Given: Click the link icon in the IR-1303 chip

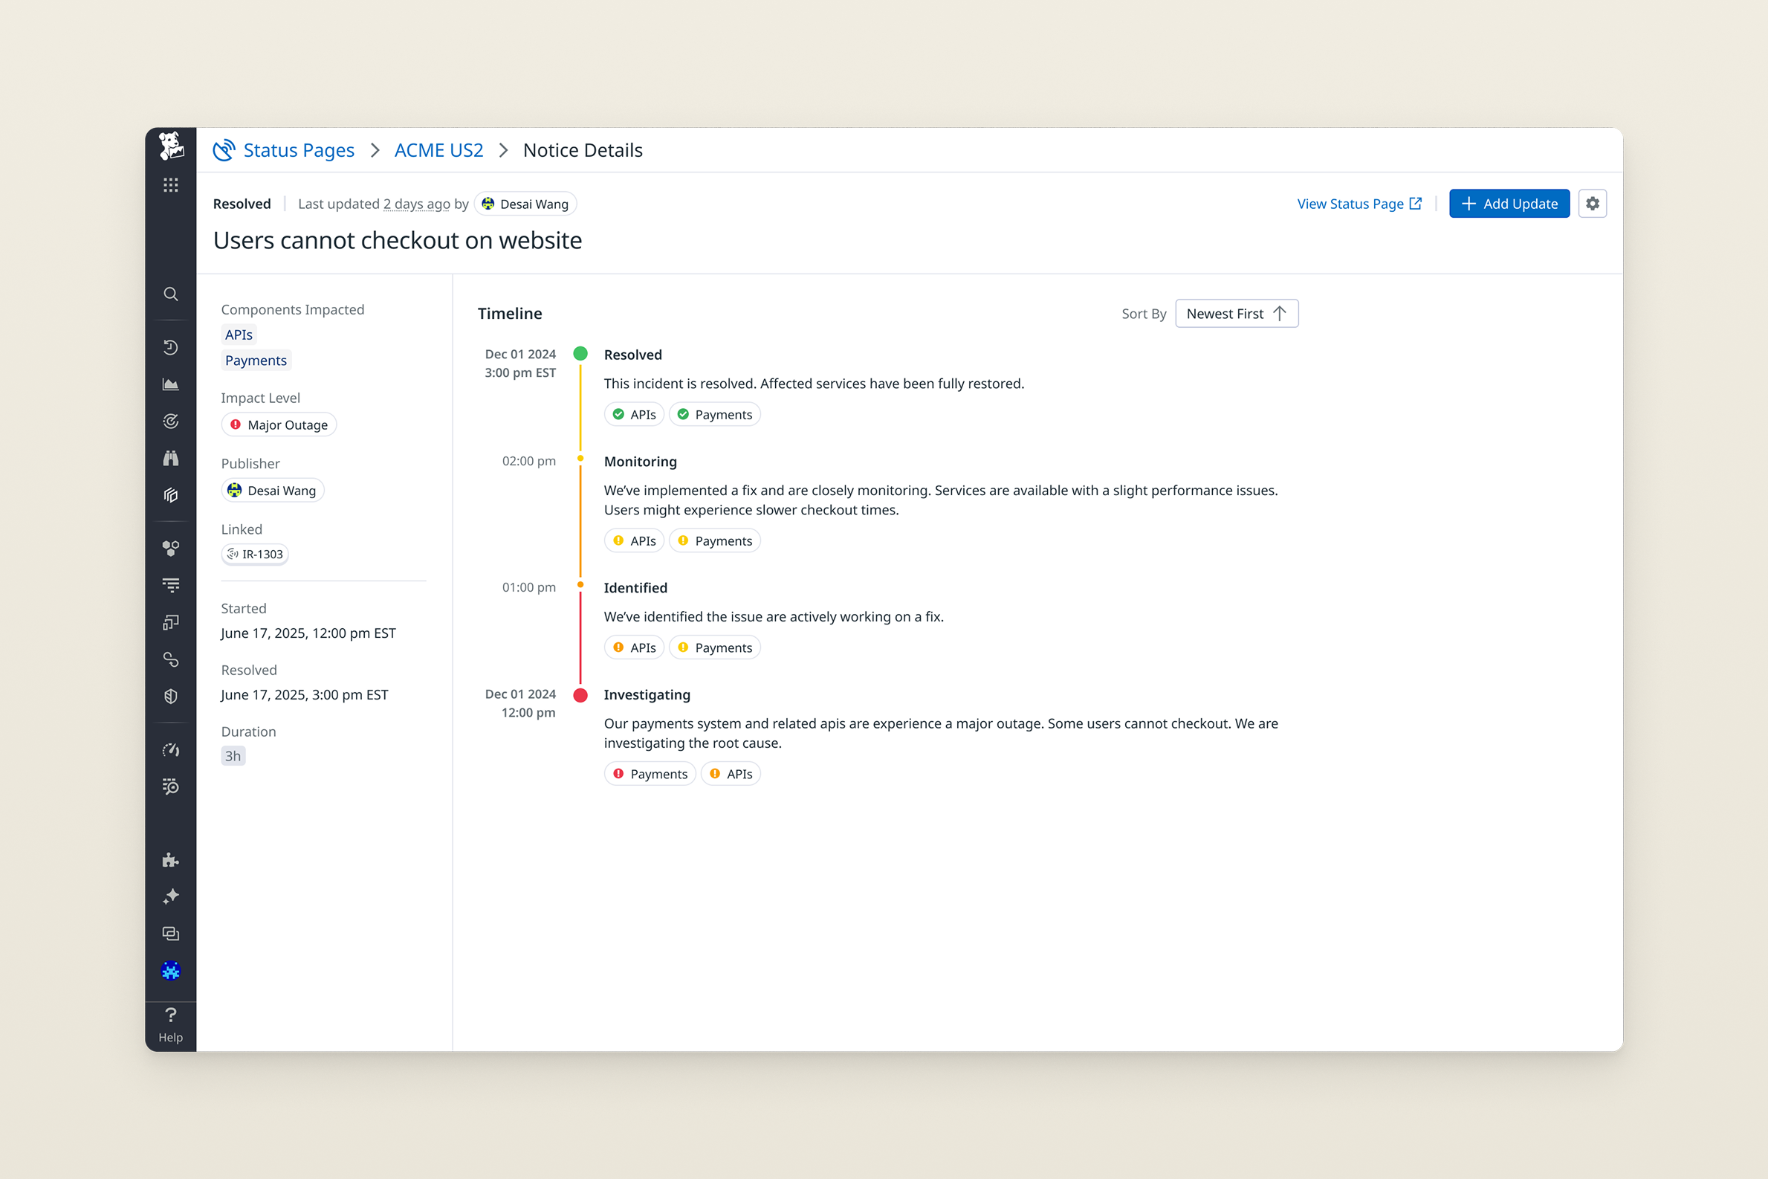Looking at the screenshot, I should pyautogui.click(x=233, y=554).
